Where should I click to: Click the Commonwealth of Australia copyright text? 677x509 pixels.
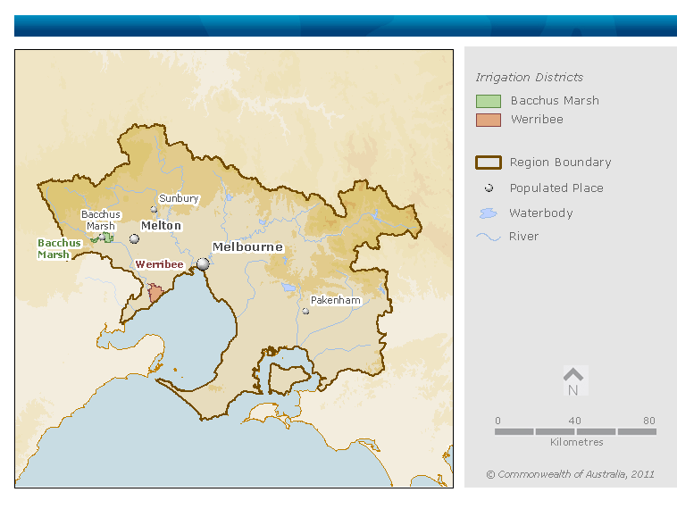(571, 474)
